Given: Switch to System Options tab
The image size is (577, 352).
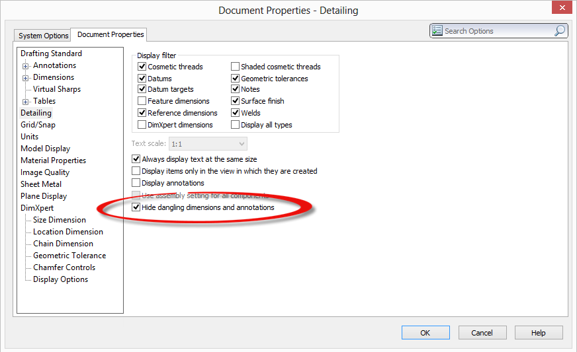Looking at the screenshot, I should (x=43, y=35).
